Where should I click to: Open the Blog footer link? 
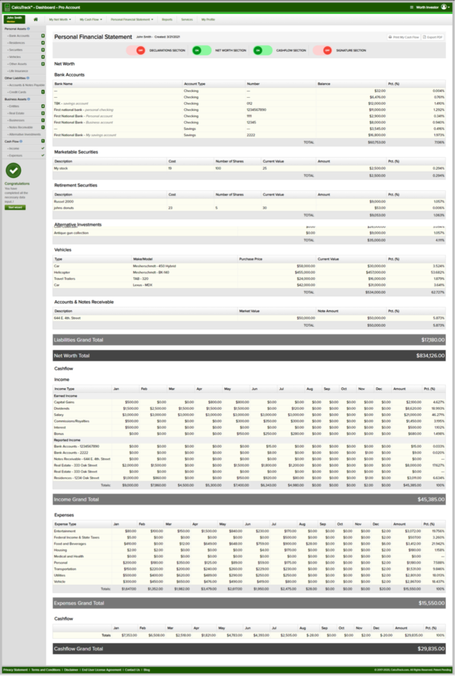point(147,670)
